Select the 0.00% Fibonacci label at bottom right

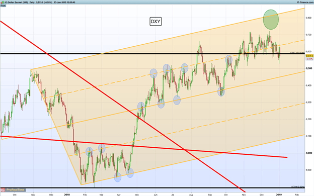point(298,186)
